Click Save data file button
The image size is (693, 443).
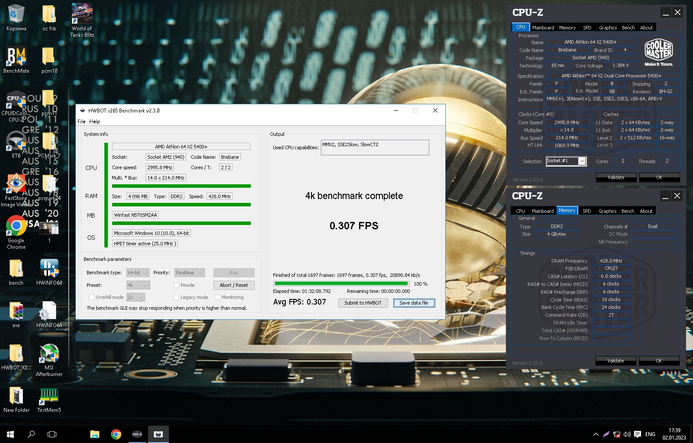click(x=414, y=303)
